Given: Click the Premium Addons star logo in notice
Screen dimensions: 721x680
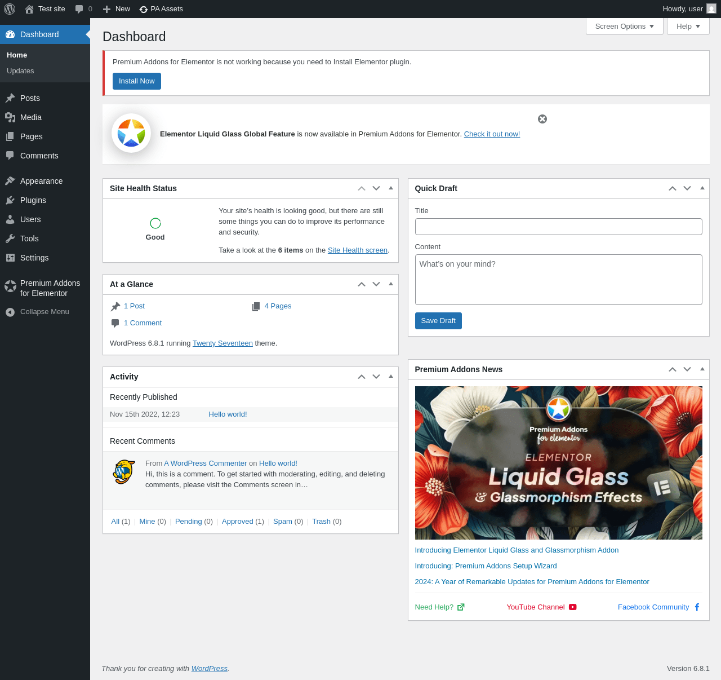Looking at the screenshot, I should click(131, 133).
